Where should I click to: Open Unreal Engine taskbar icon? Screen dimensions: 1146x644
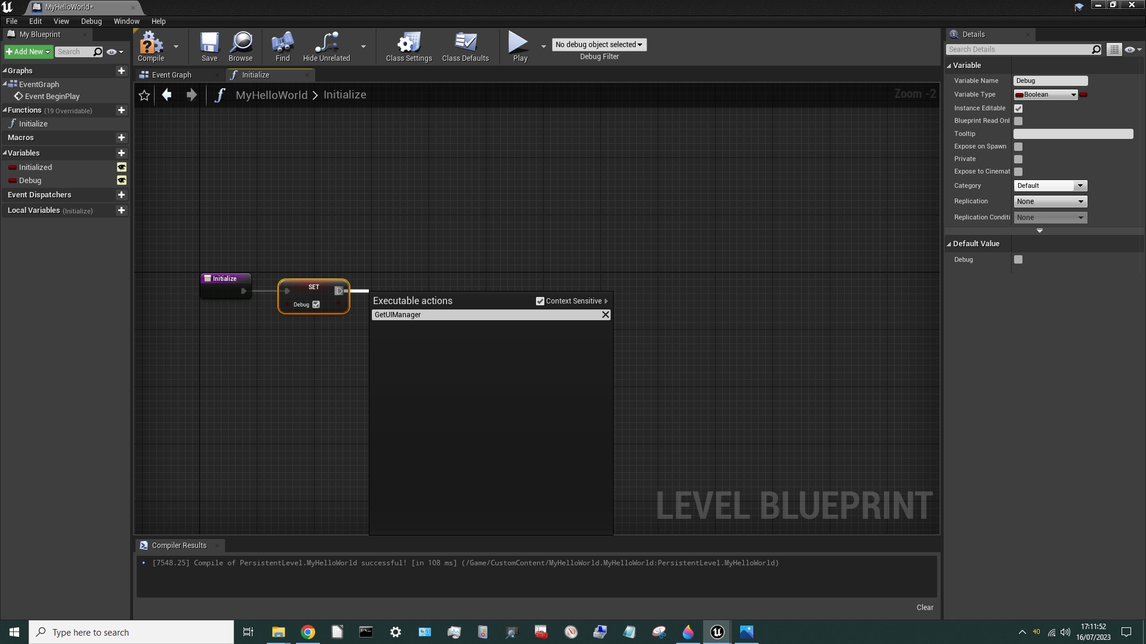(717, 632)
